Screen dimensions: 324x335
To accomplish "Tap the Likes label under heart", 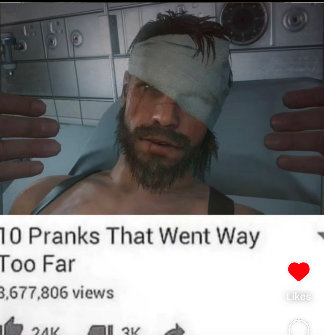I will tap(299, 297).
